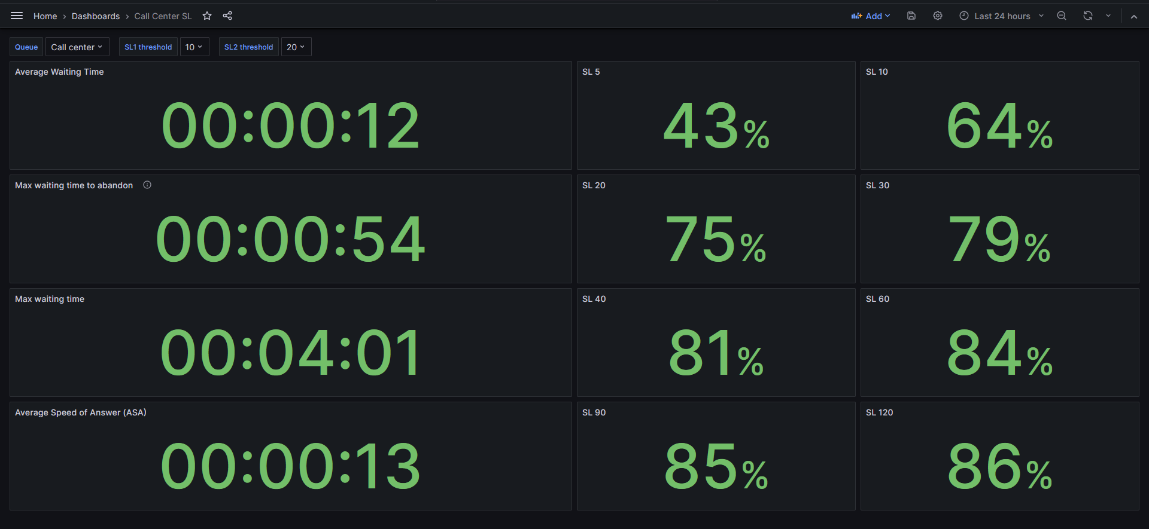Viewport: 1149px width, 529px height.
Task: Open the Call center queue dropdown
Action: [x=77, y=47]
